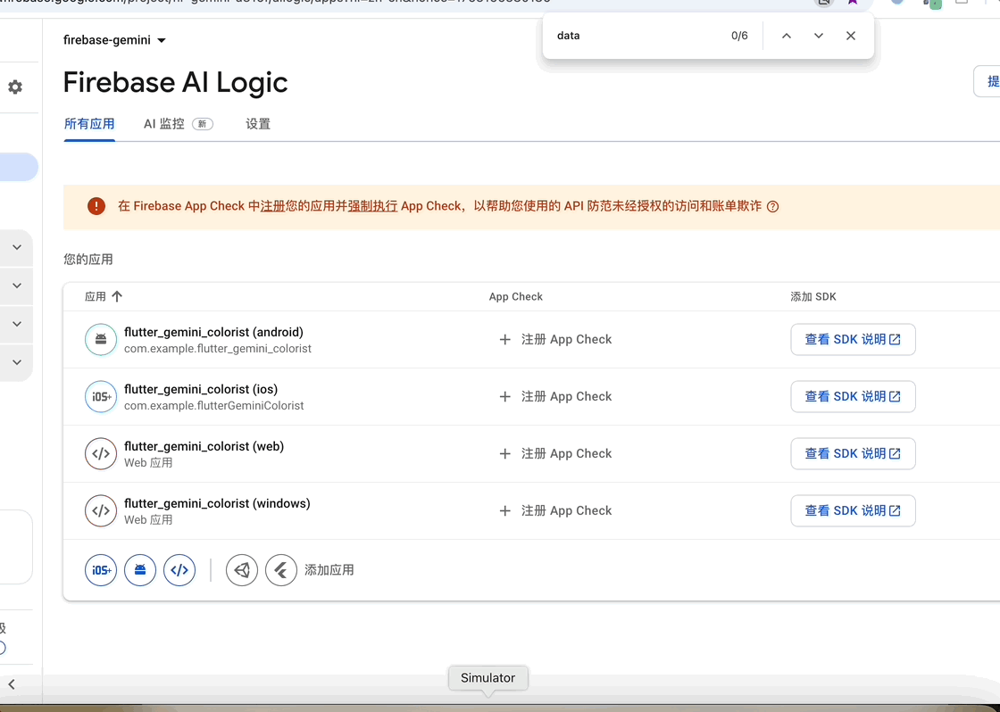Viewport: 1000px width, 712px height.
Task: View SDK 说明 for the web app
Action: (853, 454)
